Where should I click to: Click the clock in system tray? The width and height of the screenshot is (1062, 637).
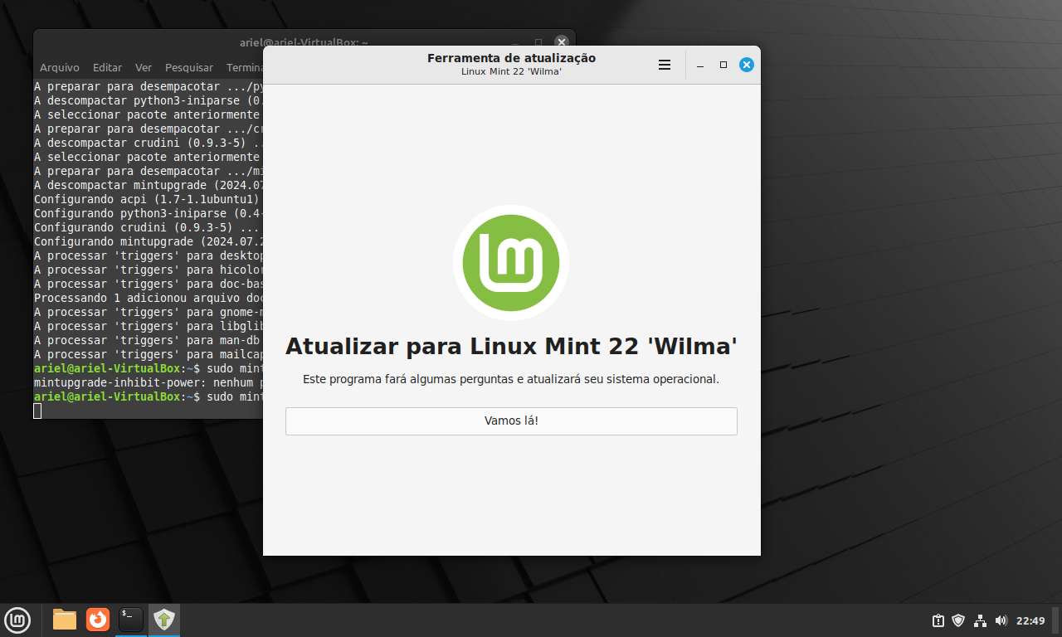click(x=1031, y=620)
